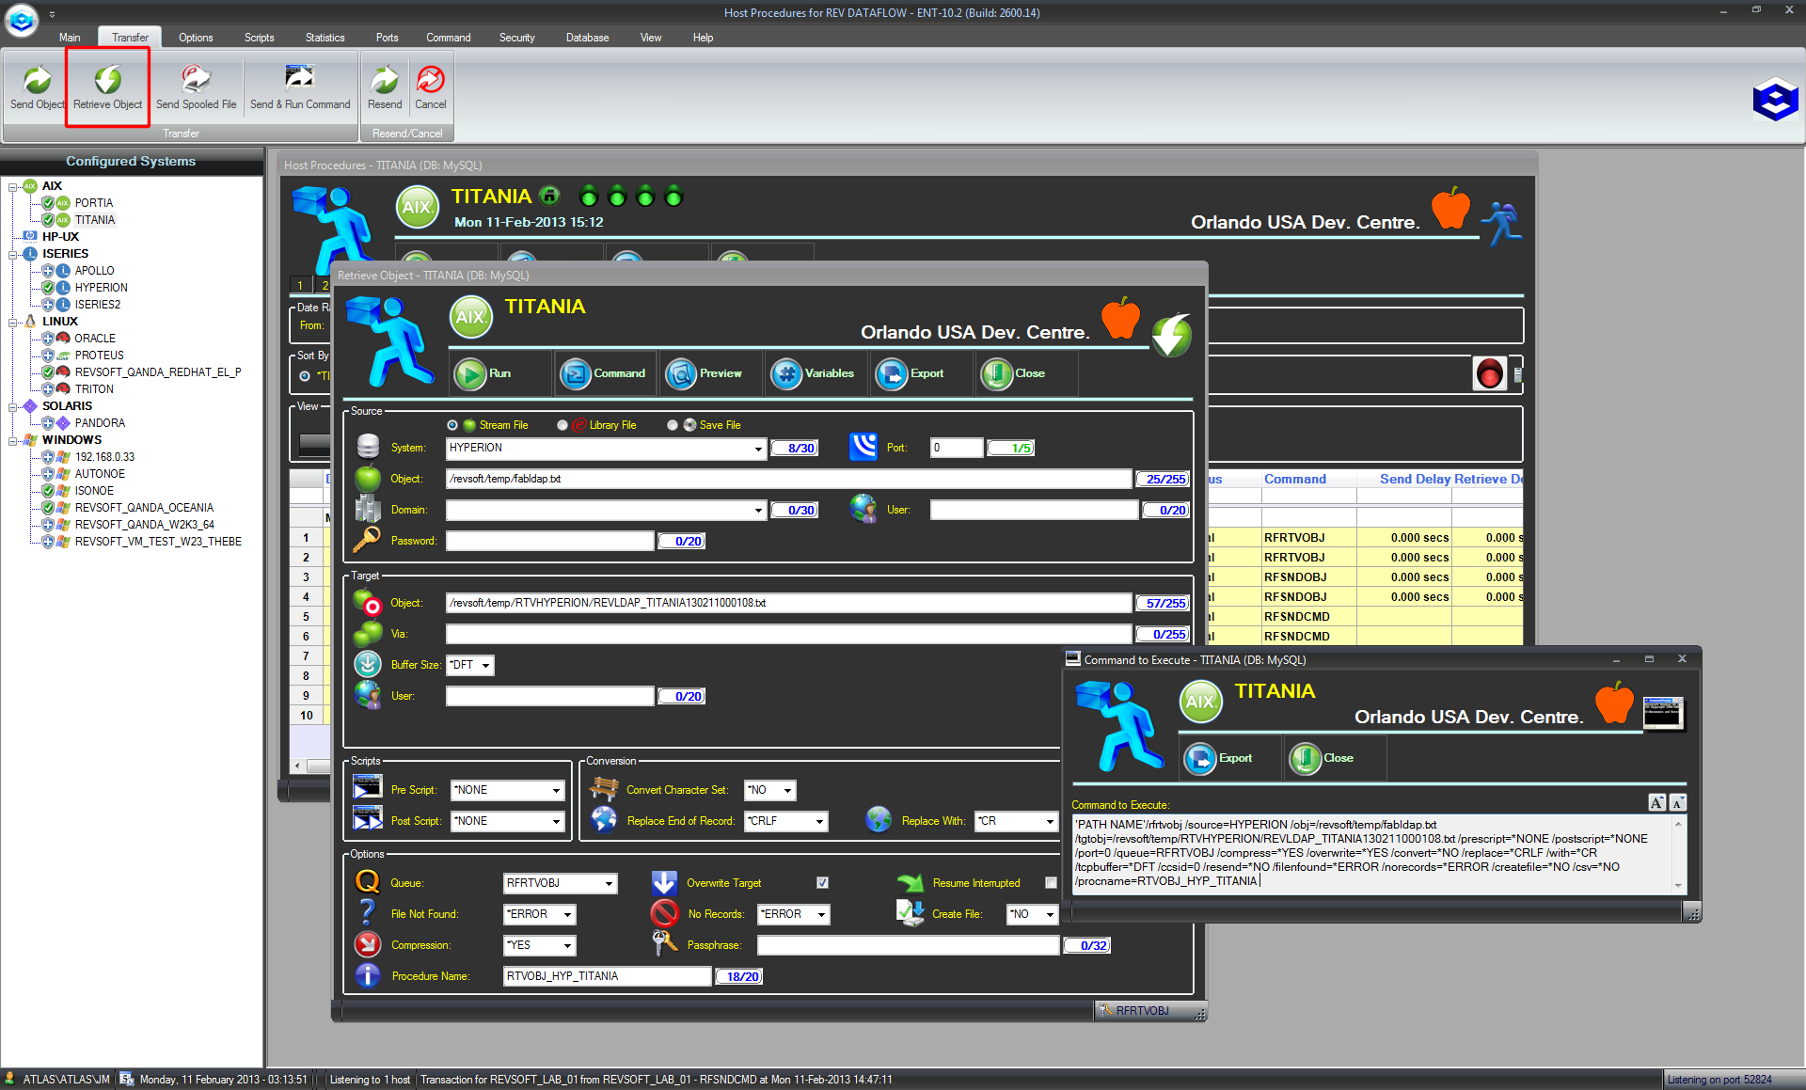Open the System dropdown showing HYPERION
The height and width of the screenshot is (1090, 1806).
pyautogui.click(x=758, y=449)
